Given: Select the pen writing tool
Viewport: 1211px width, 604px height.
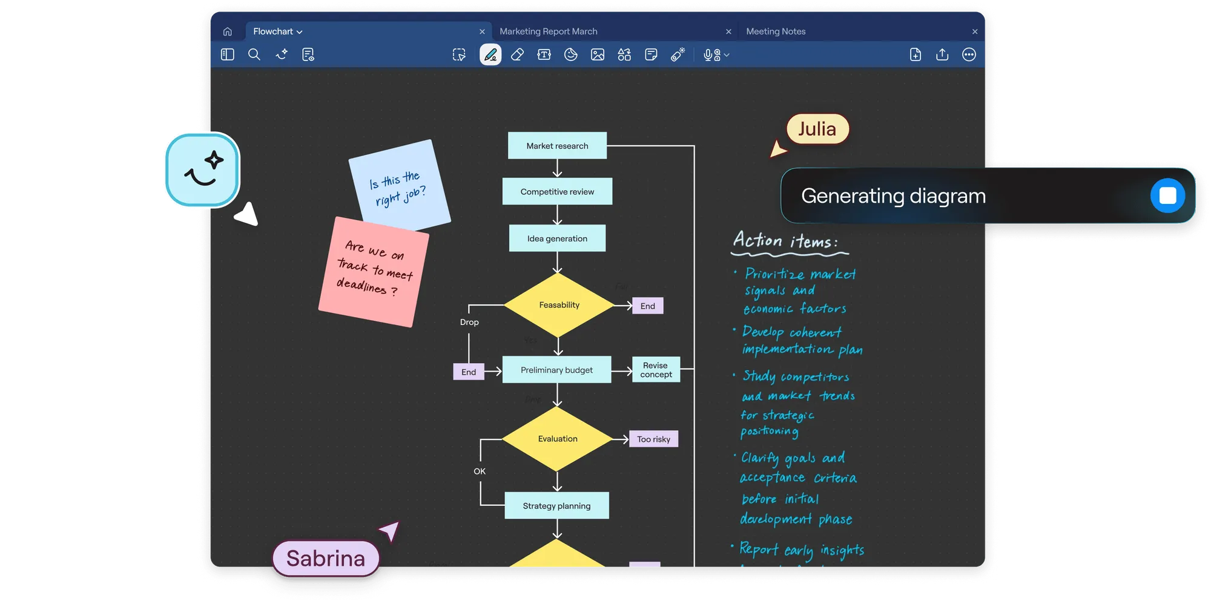Looking at the screenshot, I should point(490,54).
